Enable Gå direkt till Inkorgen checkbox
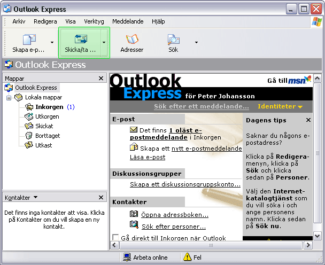Image resolution: width=325 pixels, height=265 pixels. 115,237
